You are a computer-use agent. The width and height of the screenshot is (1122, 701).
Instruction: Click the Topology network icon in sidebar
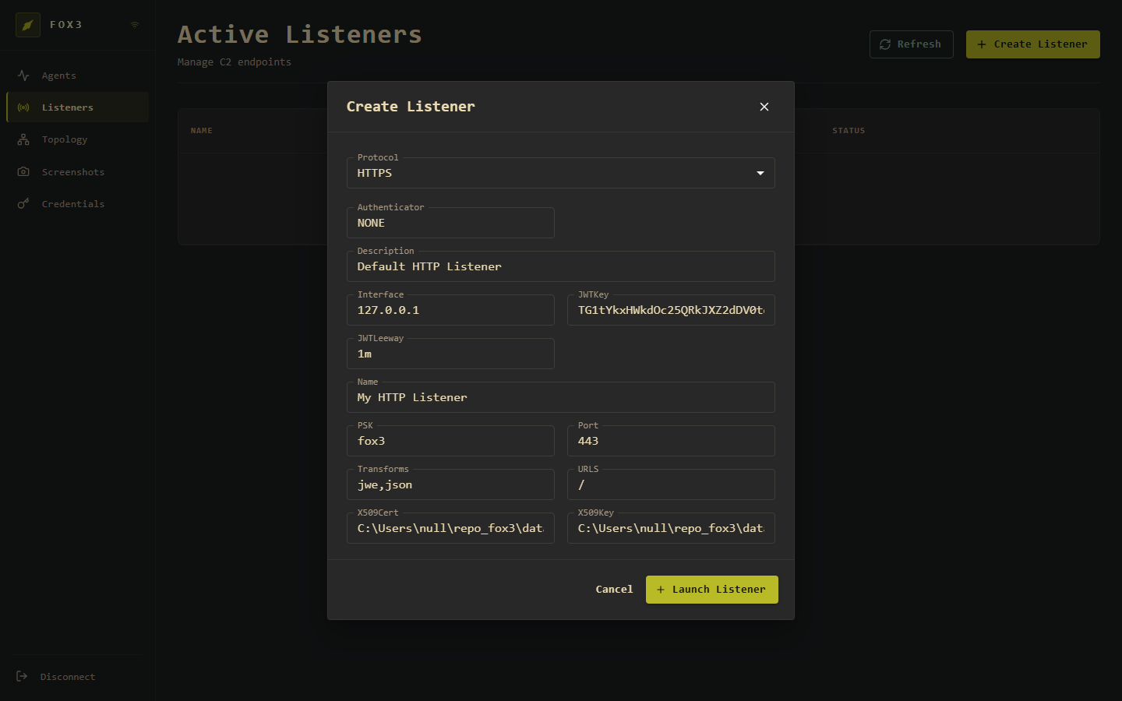(x=23, y=139)
